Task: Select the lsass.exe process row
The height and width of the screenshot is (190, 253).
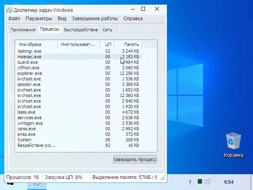Action: tap(78, 112)
